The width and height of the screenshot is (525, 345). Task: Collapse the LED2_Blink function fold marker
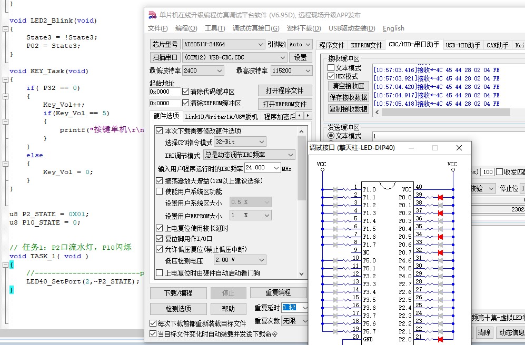pyautogui.click(x=5, y=29)
